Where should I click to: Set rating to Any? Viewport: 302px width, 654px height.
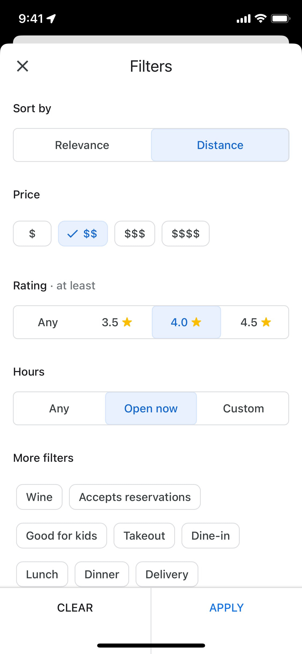click(x=48, y=322)
